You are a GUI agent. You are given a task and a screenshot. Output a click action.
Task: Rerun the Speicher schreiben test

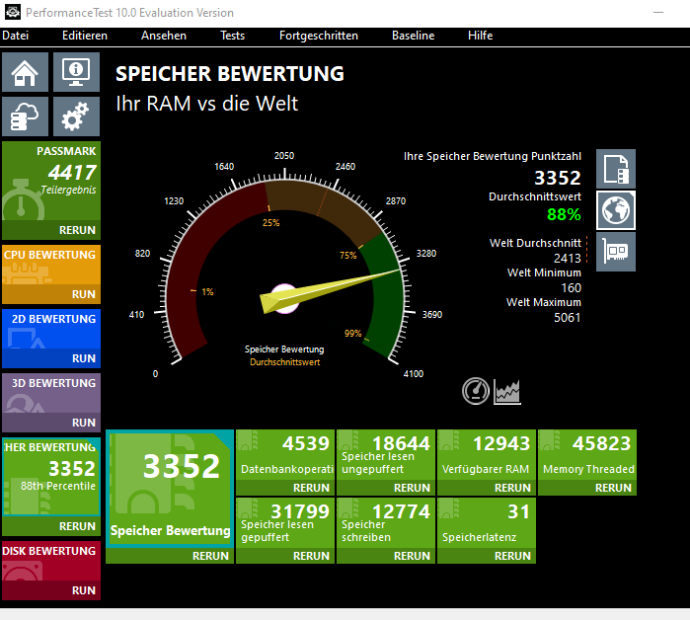pyautogui.click(x=412, y=556)
